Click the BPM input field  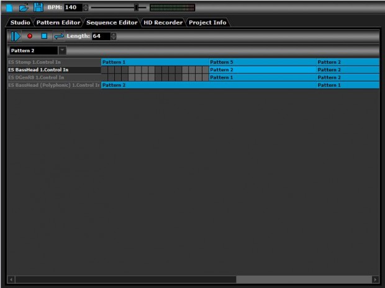coord(72,7)
